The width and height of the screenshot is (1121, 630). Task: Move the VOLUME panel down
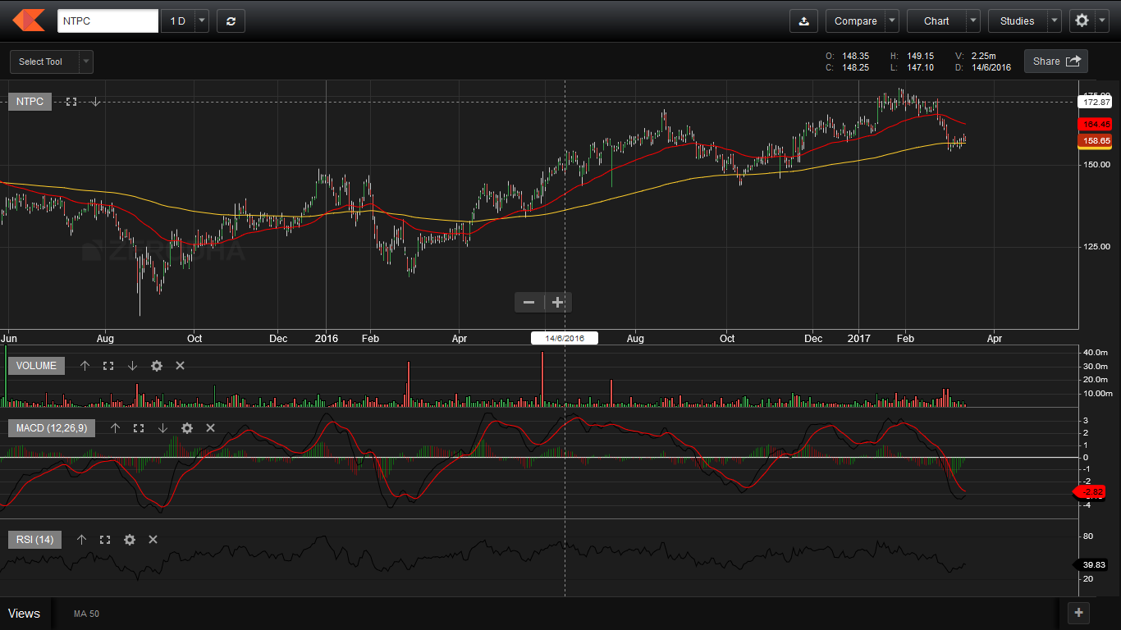pos(132,366)
